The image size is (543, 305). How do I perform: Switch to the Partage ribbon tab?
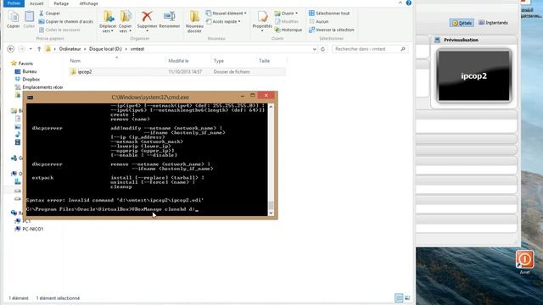pos(61,3)
